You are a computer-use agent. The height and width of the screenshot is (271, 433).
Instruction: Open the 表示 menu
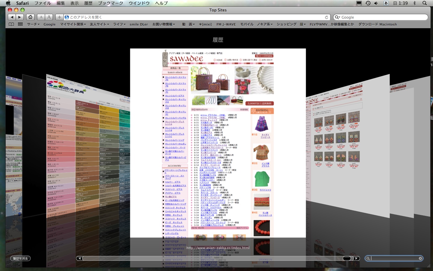[x=75, y=3]
